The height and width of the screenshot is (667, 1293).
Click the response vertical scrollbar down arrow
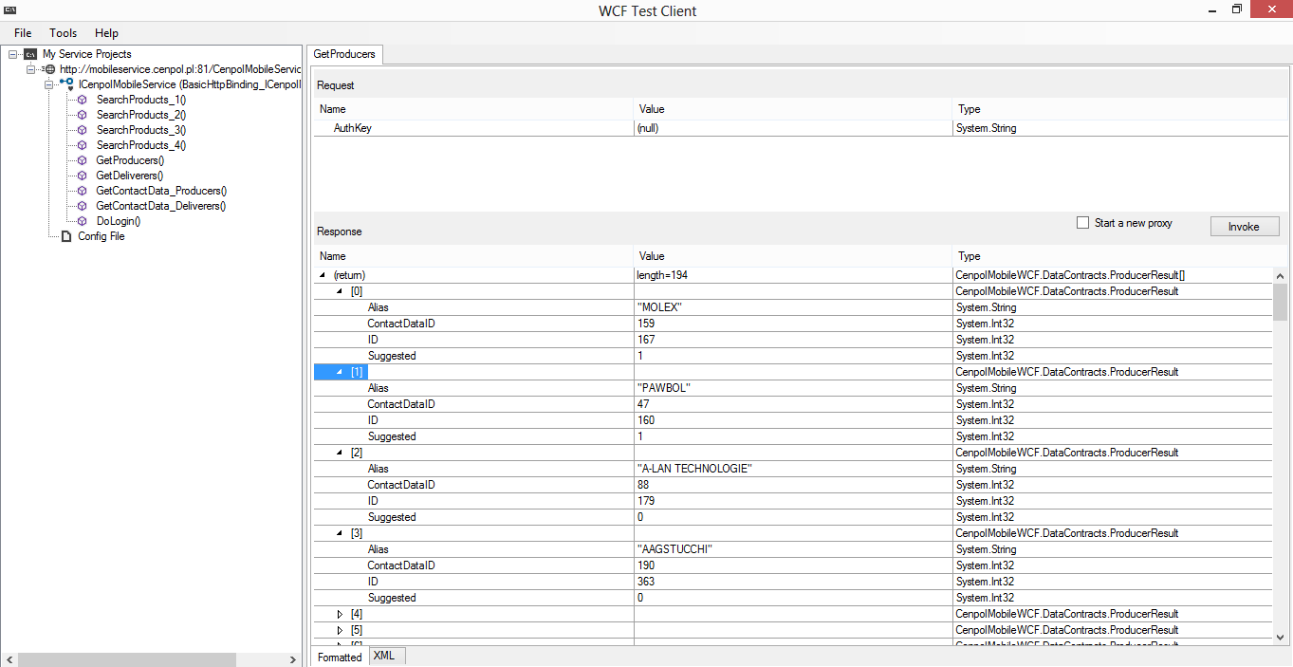click(x=1280, y=638)
